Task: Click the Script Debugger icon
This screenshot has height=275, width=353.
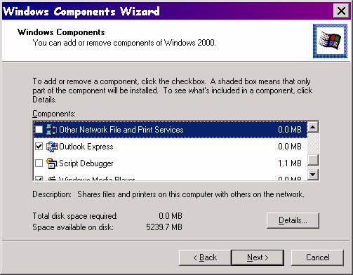Action: pos(51,163)
